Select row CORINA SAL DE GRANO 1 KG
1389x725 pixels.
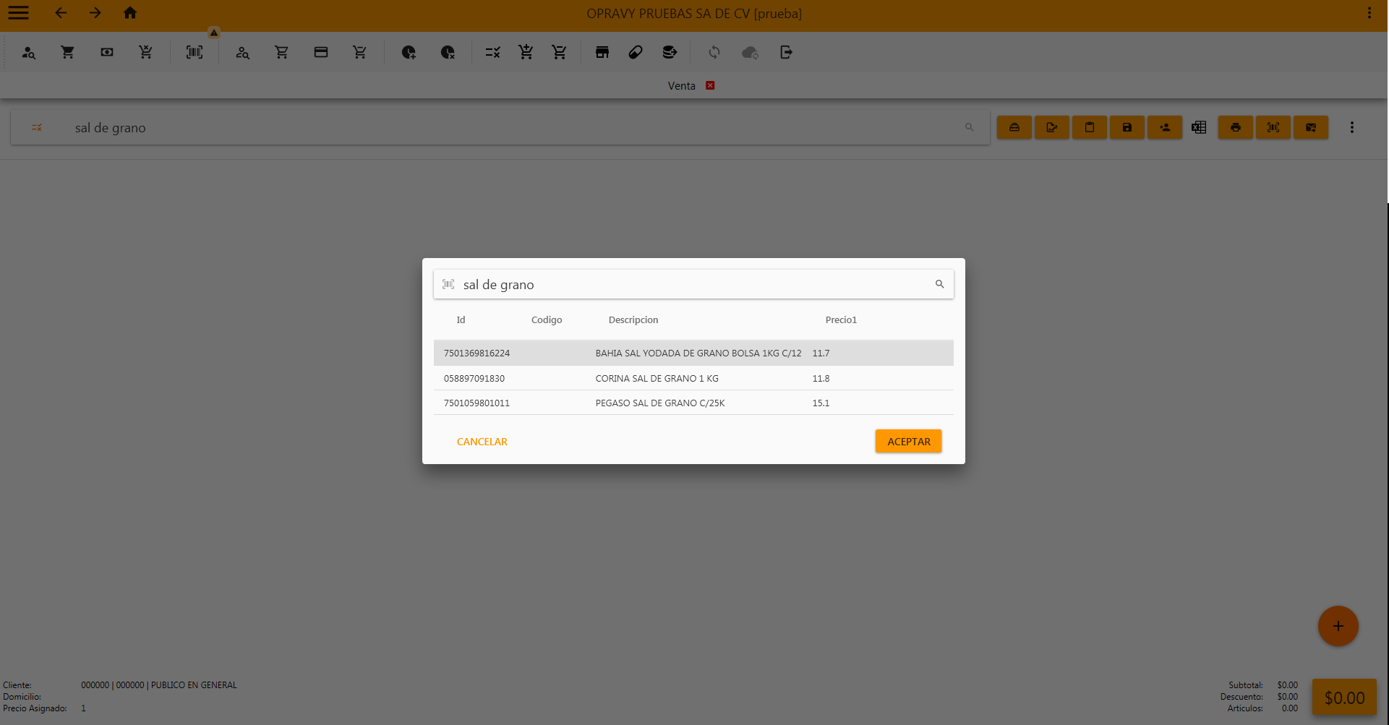tap(693, 378)
